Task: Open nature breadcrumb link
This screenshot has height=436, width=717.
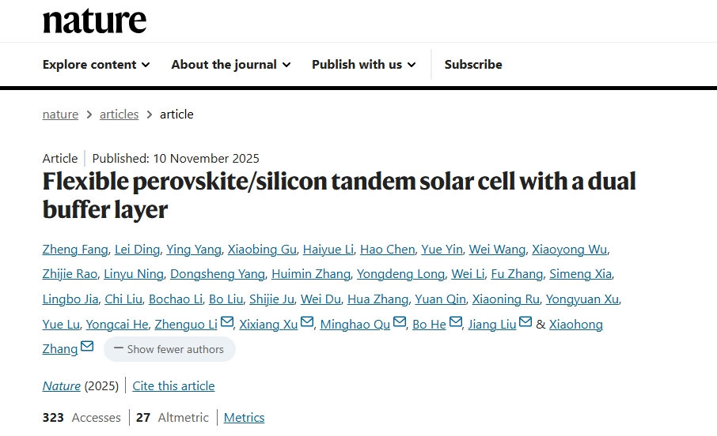Action: 60,115
